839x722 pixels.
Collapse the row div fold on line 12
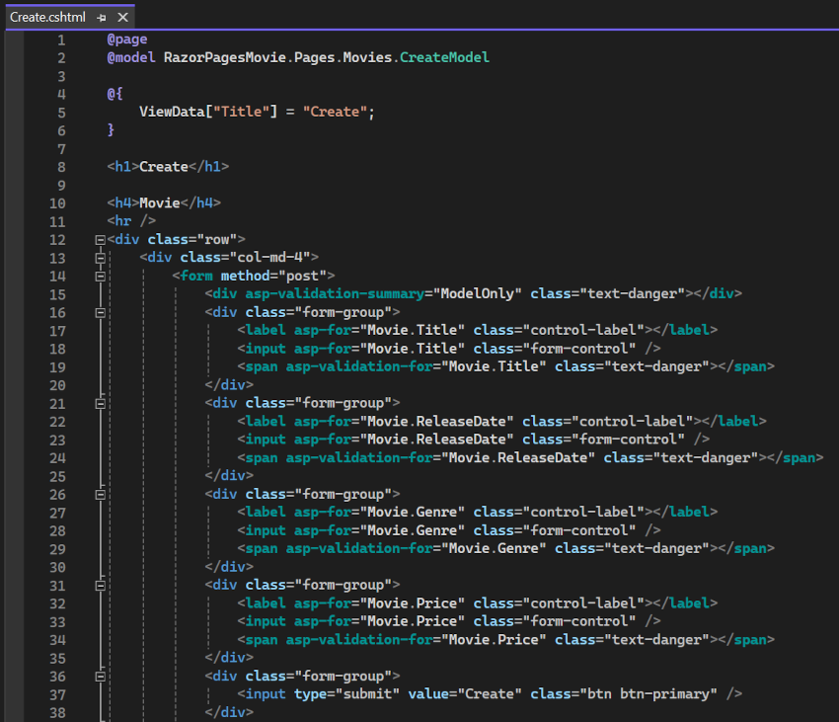(100, 238)
